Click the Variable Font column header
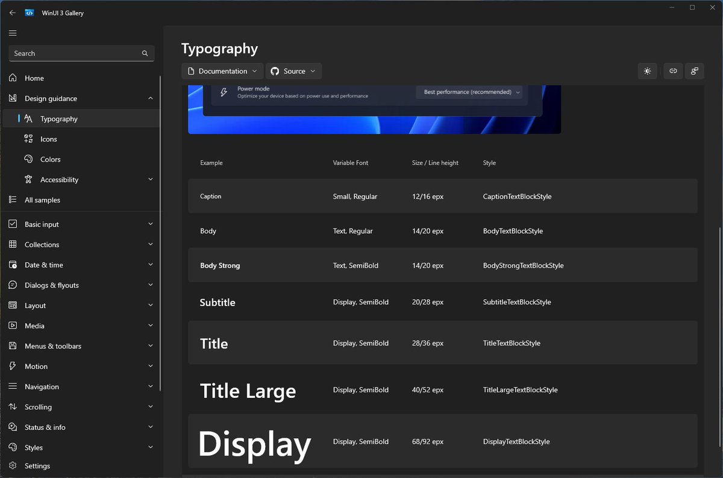The width and height of the screenshot is (723, 478). pos(351,163)
